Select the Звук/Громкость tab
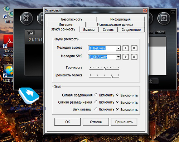The image size is (179, 142). [x=63, y=29]
